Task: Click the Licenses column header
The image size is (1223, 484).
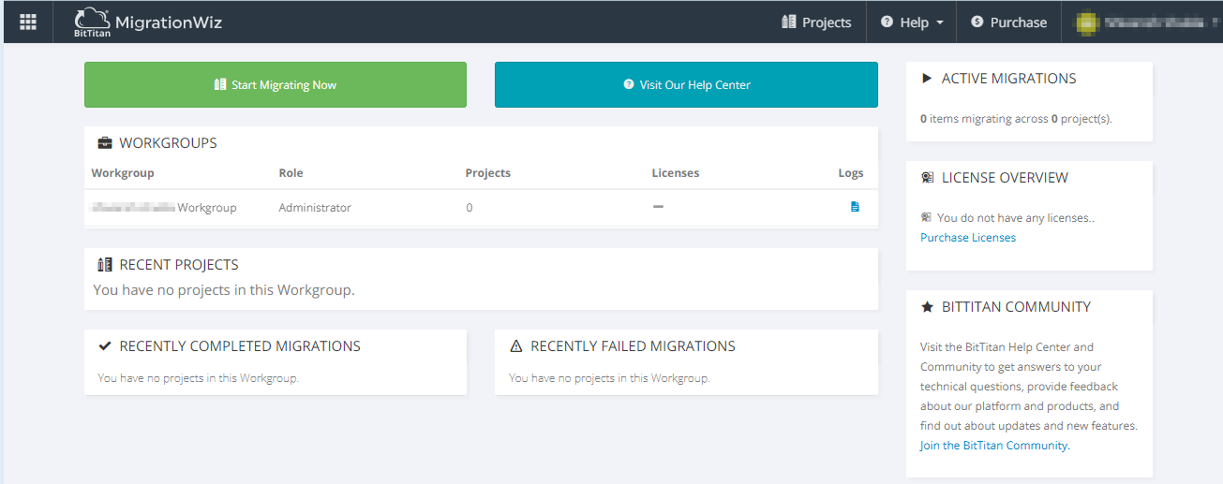Action: (676, 173)
